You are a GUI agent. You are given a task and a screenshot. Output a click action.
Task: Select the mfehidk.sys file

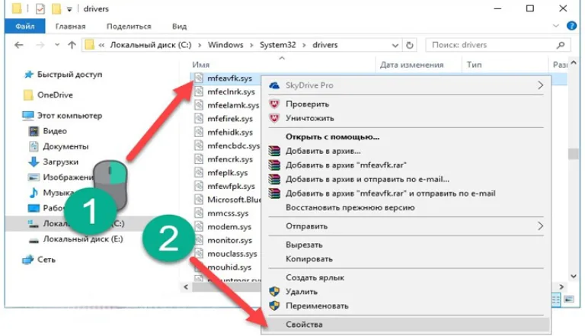[x=230, y=132]
